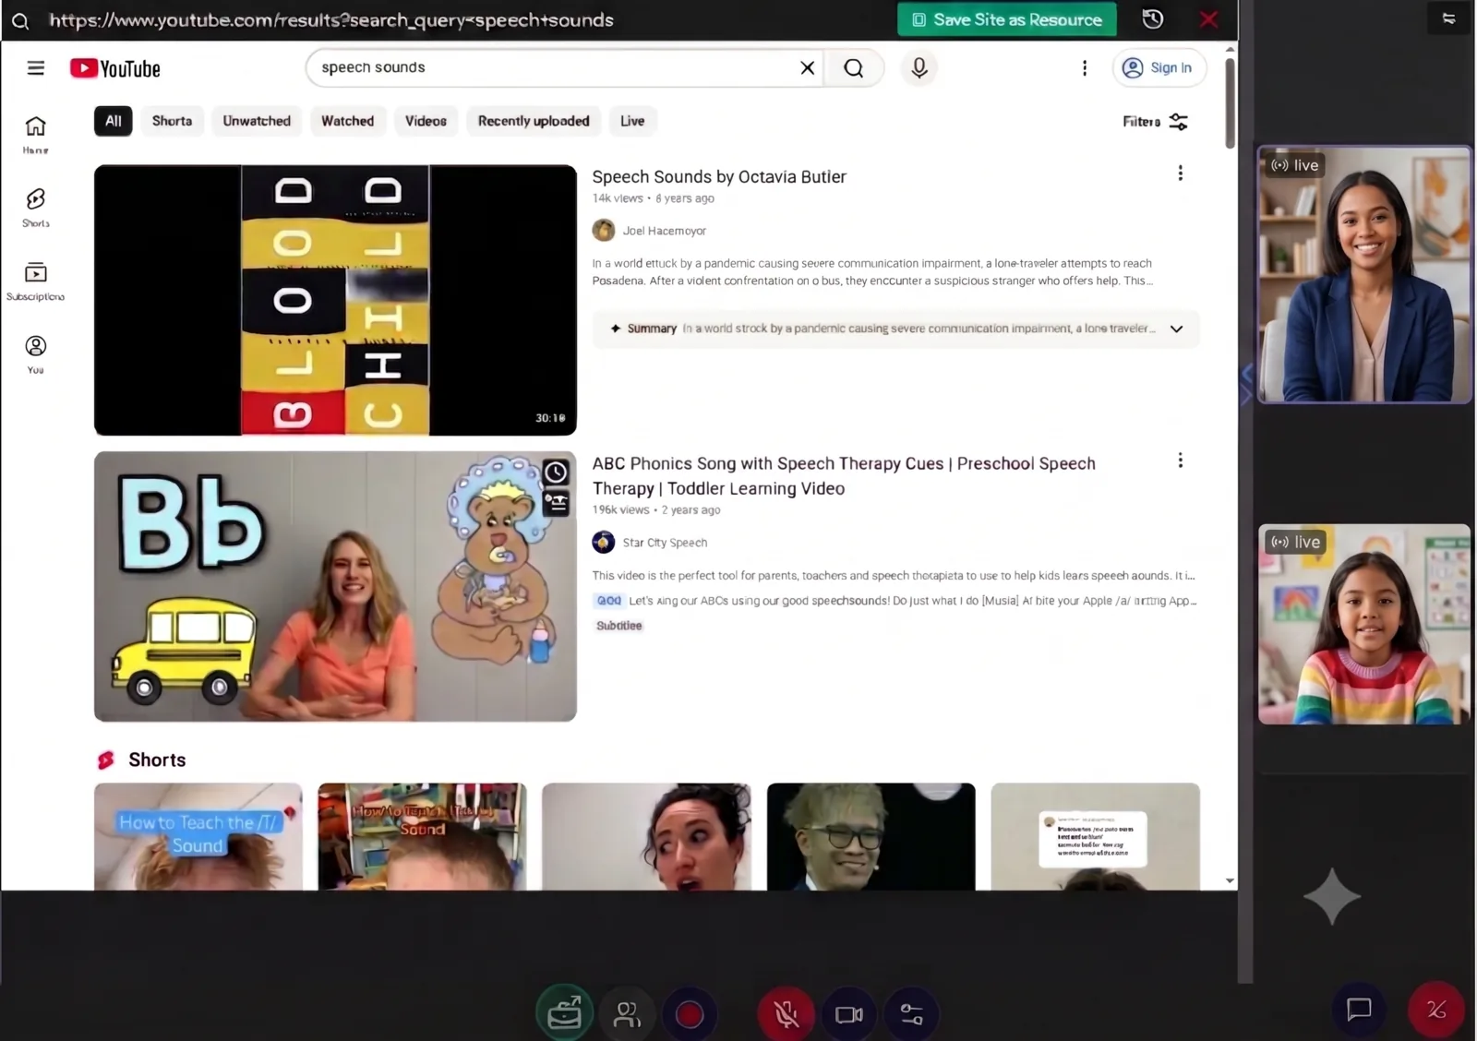This screenshot has width=1477, height=1041.
Task: Select the Recently uploaded filter chip
Action: 534,121
